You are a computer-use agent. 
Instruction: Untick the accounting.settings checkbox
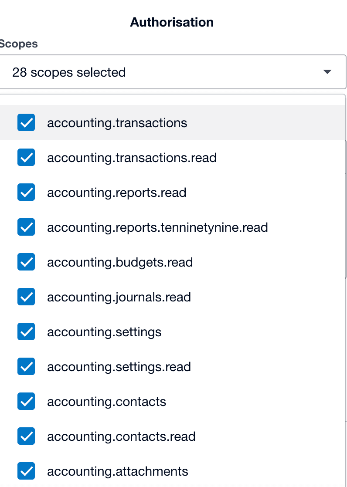[x=26, y=331]
